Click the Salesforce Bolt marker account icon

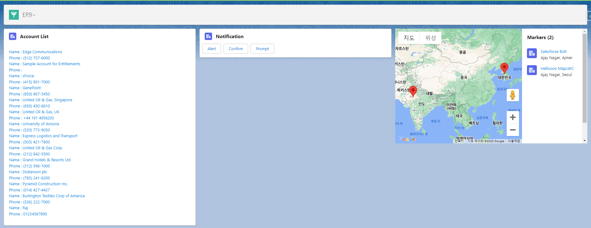532,53
